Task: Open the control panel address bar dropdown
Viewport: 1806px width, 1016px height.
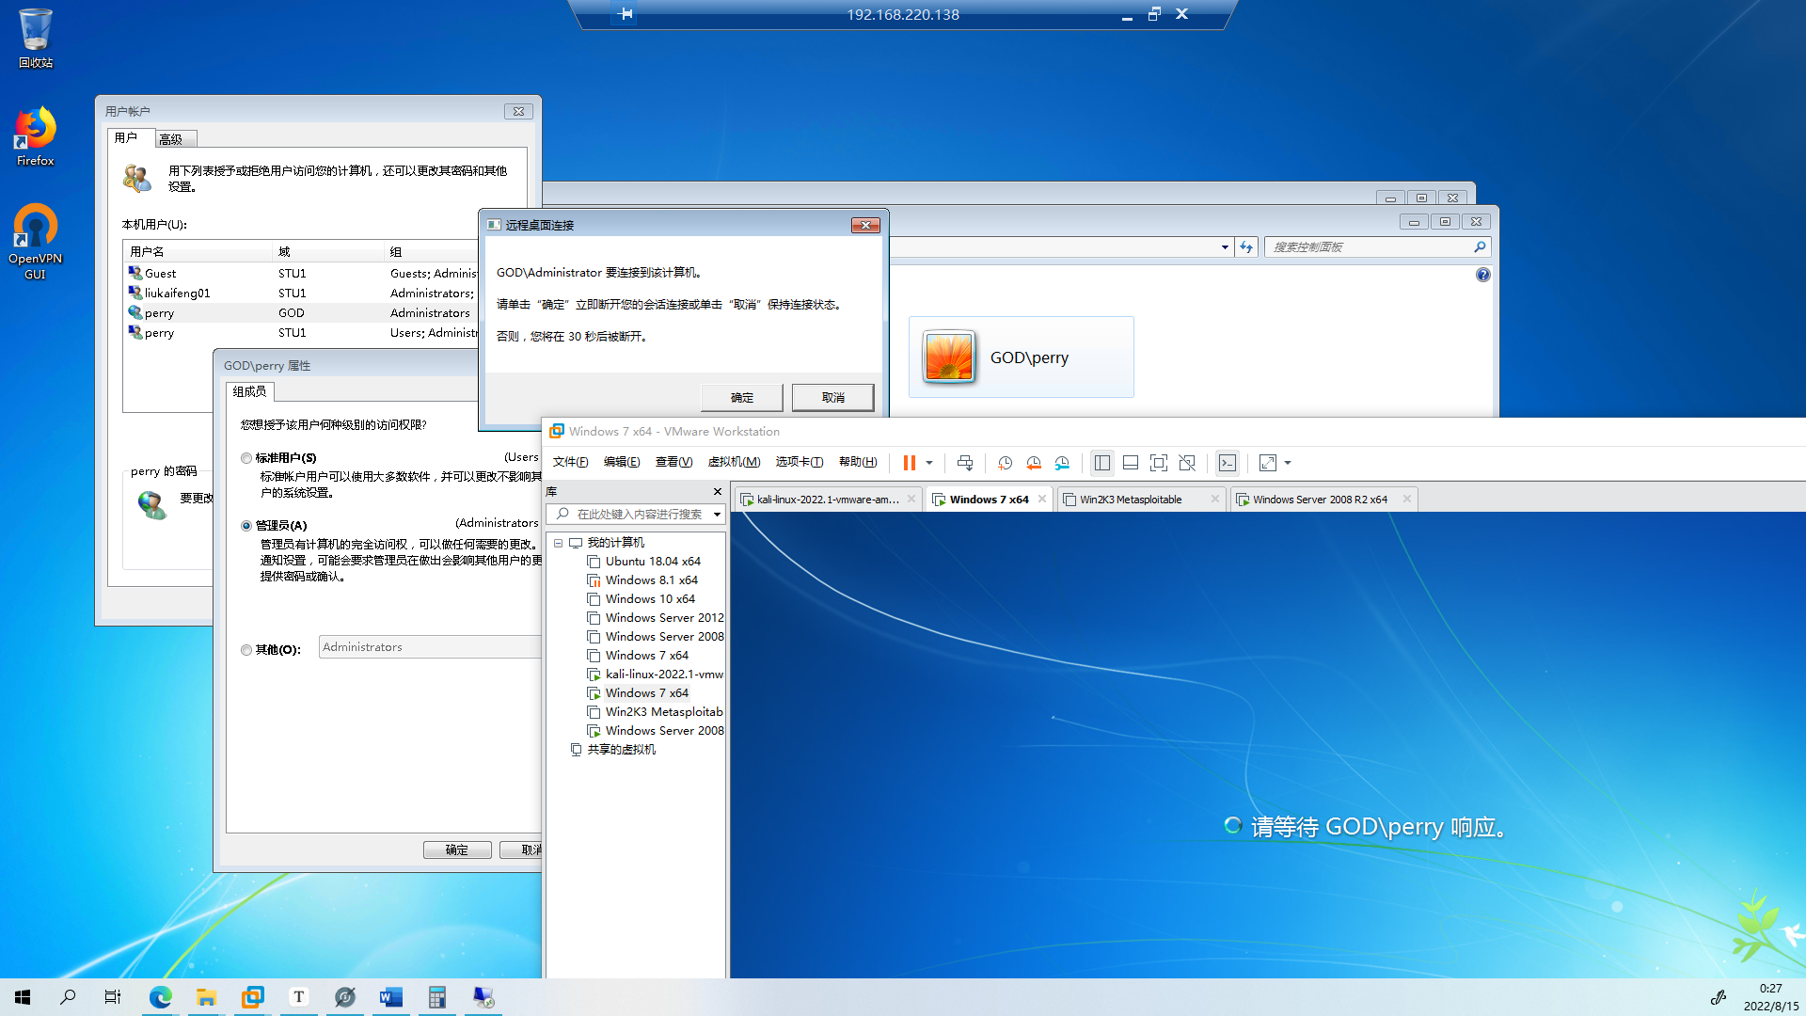Action: [x=1225, y=247]
